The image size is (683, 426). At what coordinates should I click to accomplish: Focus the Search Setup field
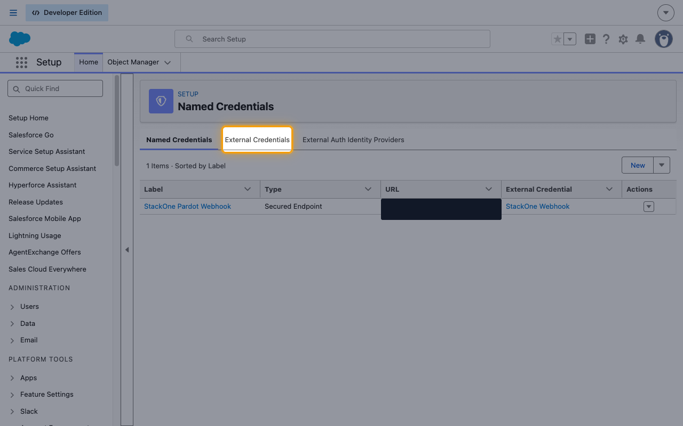pyautogui.click(x=332, y=39)
